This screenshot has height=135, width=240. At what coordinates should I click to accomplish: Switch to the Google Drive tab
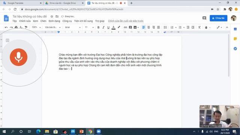click(x=64, y=3)
